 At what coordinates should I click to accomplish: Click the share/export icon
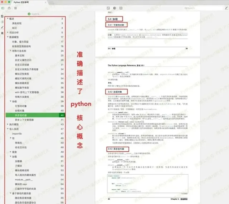[x=9, y=8]
